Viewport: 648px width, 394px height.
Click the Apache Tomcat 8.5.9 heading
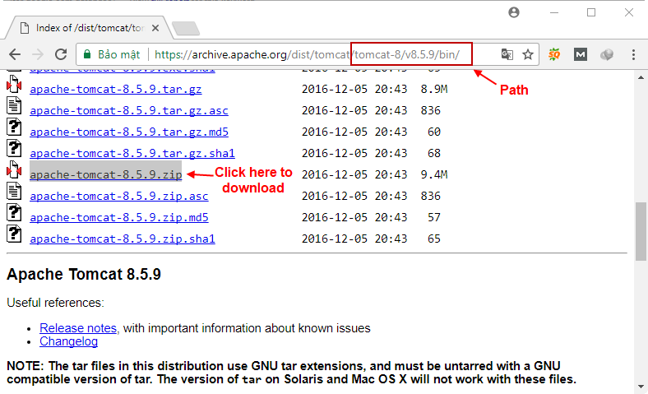point(84,275)
